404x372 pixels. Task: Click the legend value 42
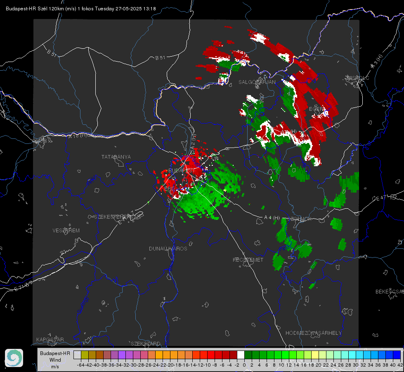pyautogui.click(x=400, y=365)
